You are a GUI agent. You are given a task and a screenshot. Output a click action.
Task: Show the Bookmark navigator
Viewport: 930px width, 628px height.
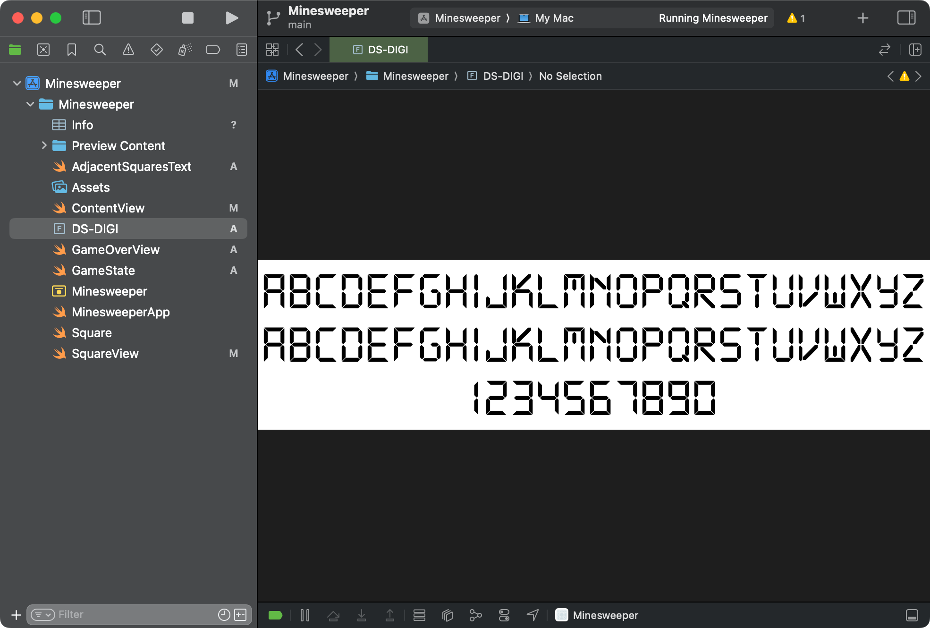click(x=71, y=50)
